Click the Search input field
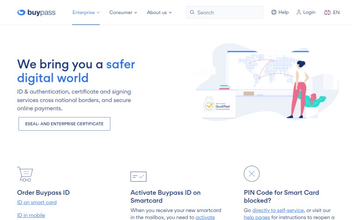This screenshot has width=352, height=220. [x=224, y=13]
